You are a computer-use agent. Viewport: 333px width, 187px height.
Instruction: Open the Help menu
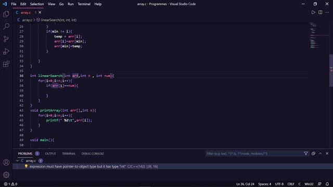click(98, 4)
